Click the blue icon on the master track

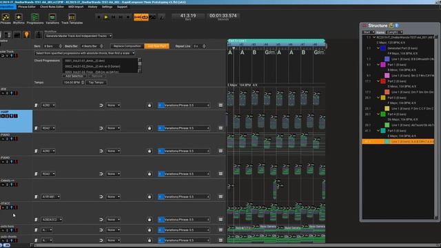(x=12, y=56)
